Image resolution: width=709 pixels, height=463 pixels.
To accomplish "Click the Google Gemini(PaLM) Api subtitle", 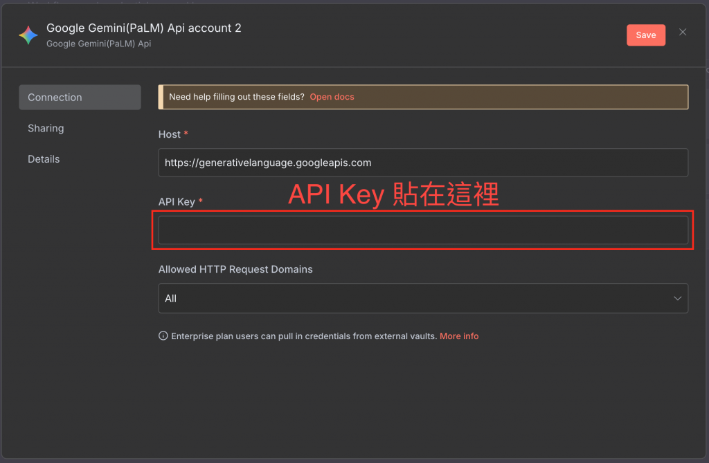I will pyautogui.click(x=98, y=44).
